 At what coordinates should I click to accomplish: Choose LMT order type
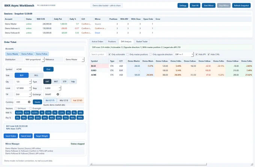click(47, 81)
